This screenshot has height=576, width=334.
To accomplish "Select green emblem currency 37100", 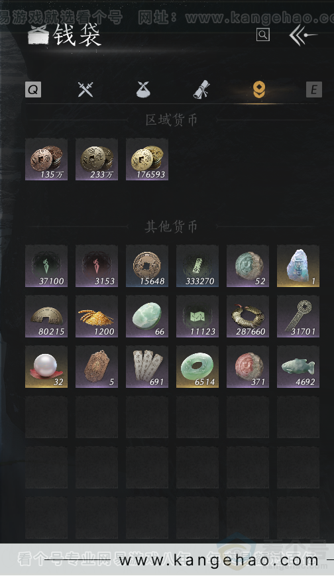I will (46, 266).
